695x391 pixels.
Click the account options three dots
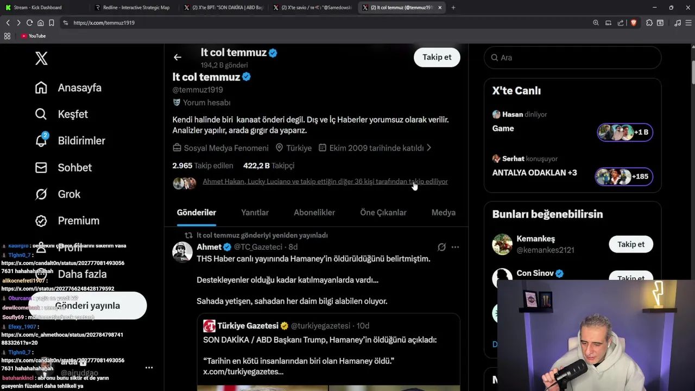pyautogui.click(x=149, y=368)
